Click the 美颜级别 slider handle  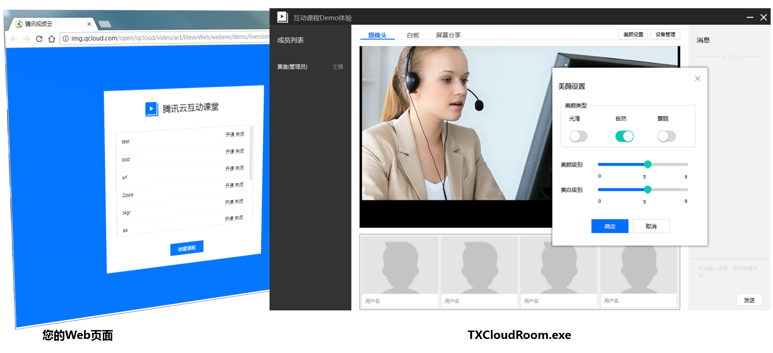pos(648,164)
